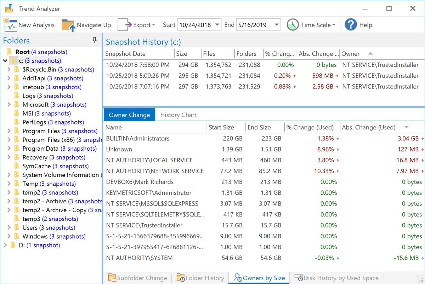Viewport: 425px width, 284px height.
Task: Start a New Analysis
Action: pyautogui.click(x=29, y=25)
